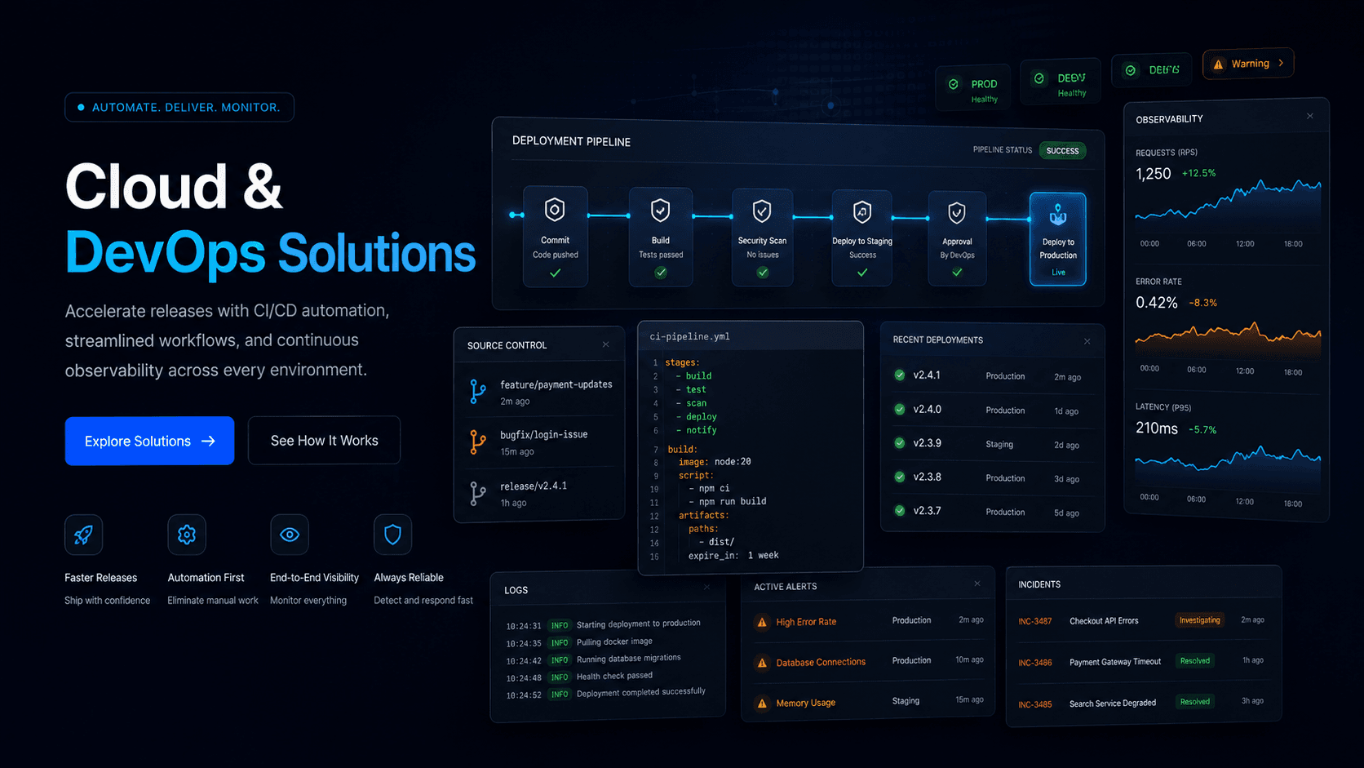Open deployment v2.4.1 entry

(992, 376)
